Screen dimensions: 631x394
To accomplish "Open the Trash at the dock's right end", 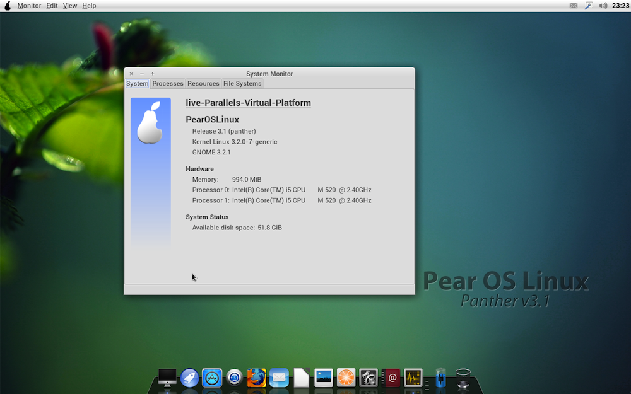I will 463,378.
